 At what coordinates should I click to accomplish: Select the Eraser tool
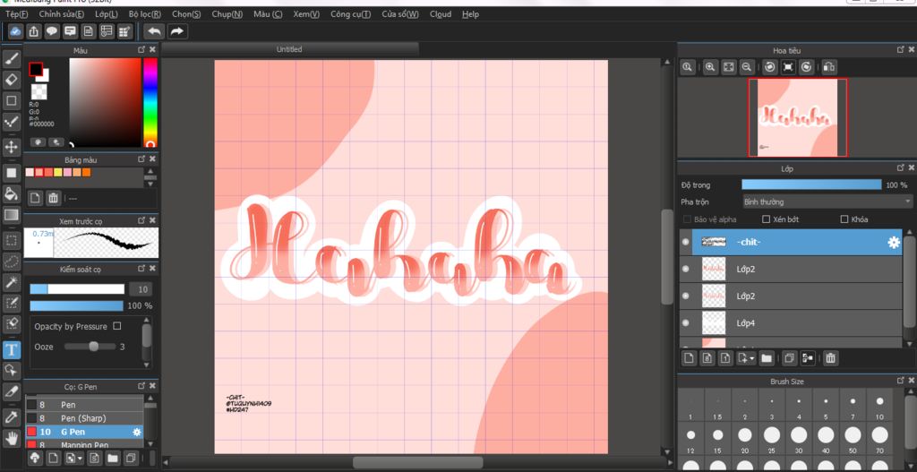pyautogui.click(x=11, y=79)
